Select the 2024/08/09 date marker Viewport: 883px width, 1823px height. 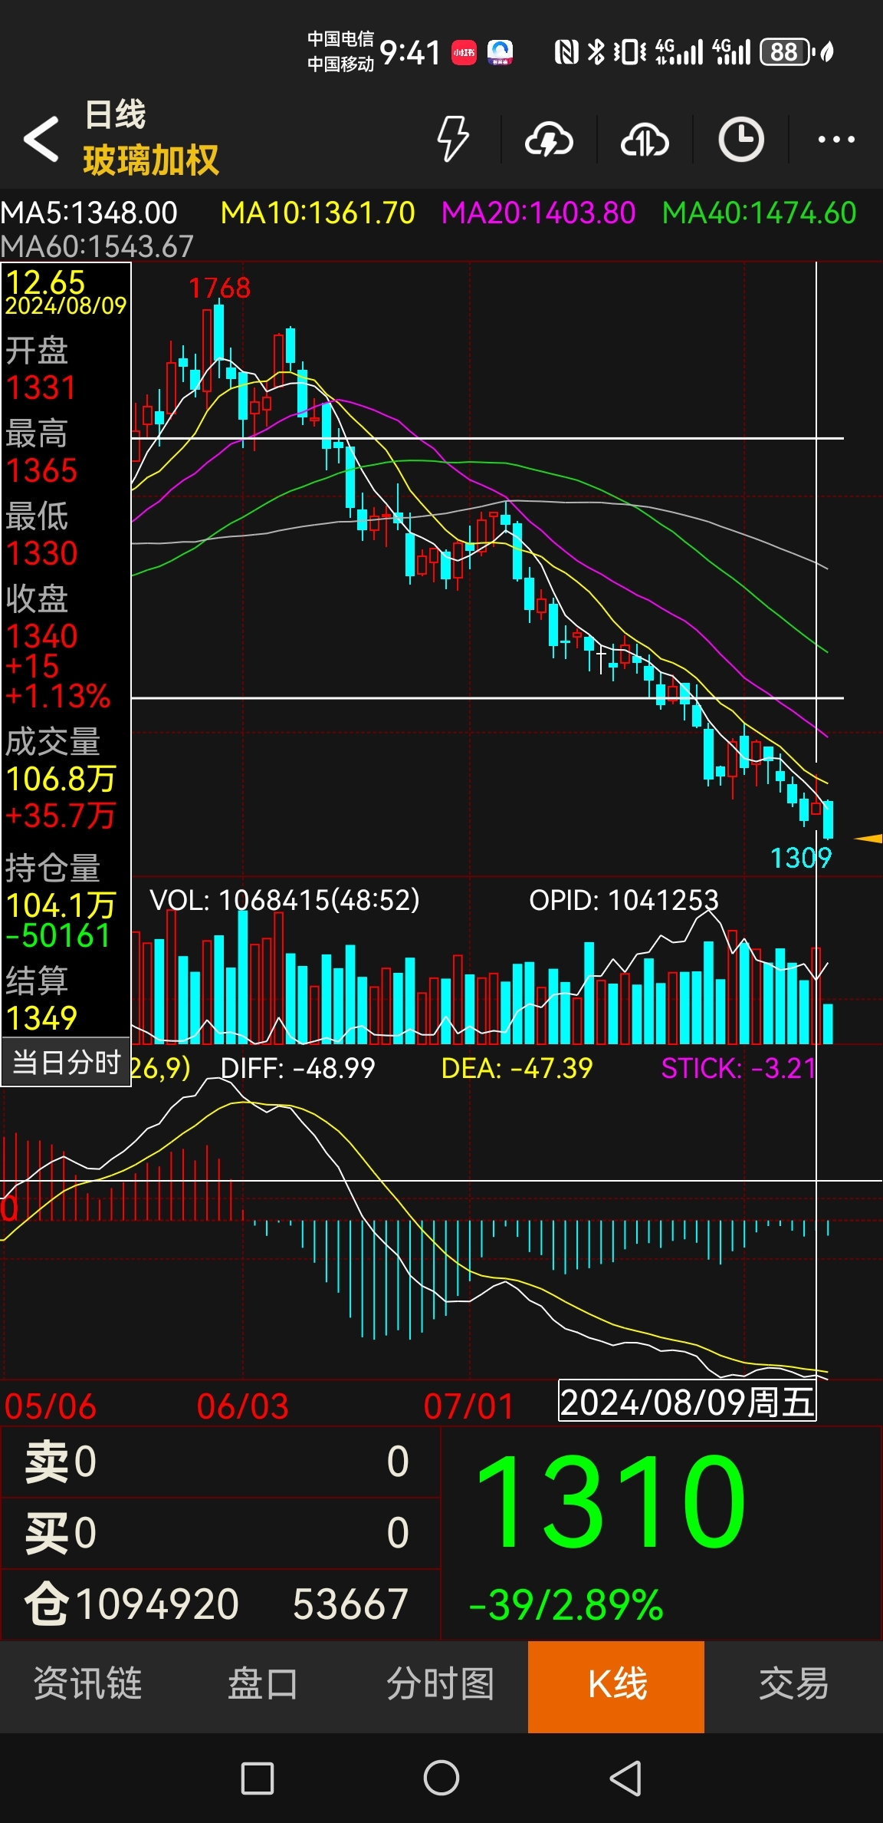[688, 1401]
